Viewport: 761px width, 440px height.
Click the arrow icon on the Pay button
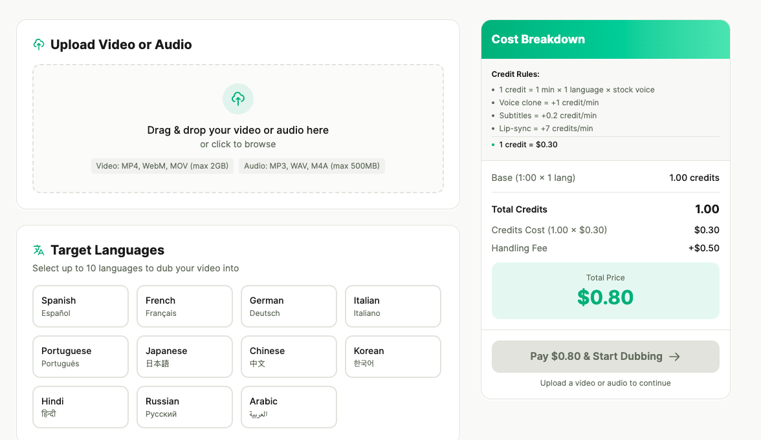click(674, 356)
